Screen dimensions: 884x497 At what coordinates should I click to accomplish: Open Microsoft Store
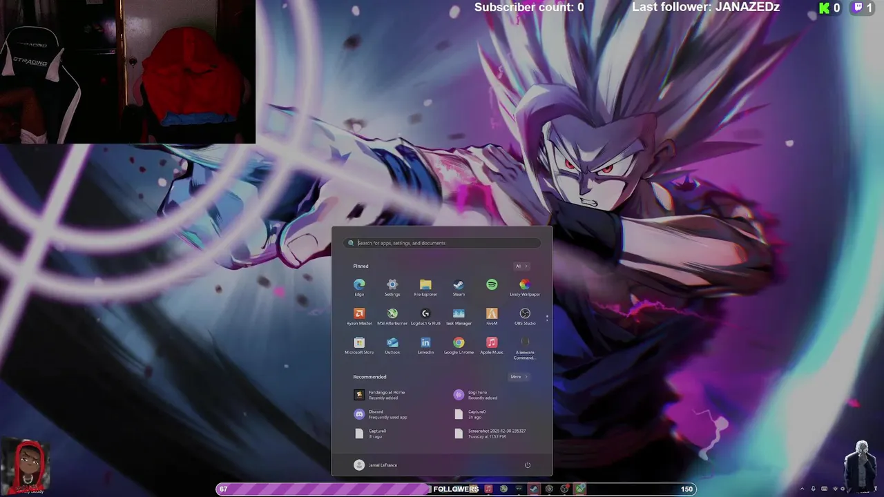359,345
